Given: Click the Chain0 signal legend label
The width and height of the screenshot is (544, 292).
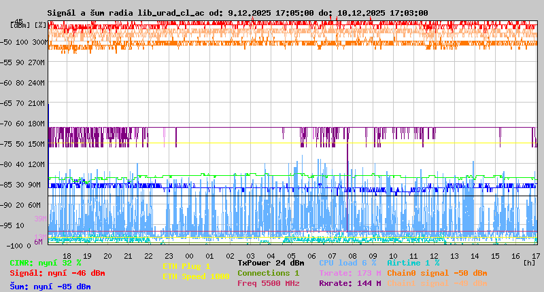Looking at the screenshot, I should pos(437,273).
